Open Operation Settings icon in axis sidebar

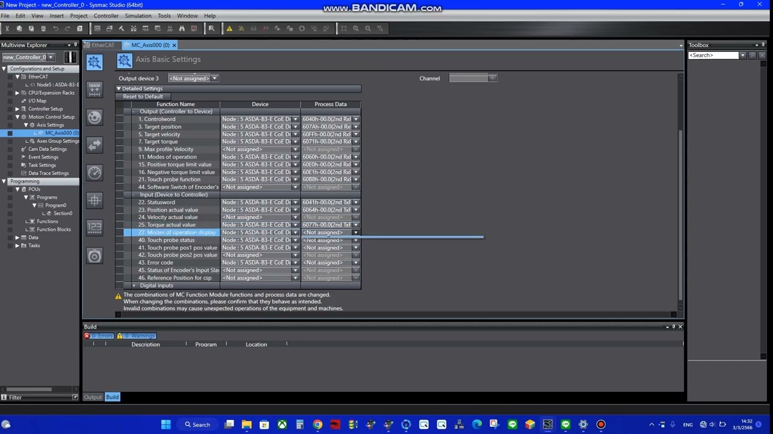94,117
